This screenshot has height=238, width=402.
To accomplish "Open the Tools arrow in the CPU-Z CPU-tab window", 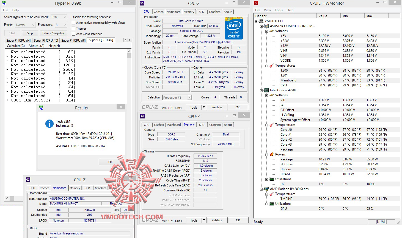I will pos(204,107).
